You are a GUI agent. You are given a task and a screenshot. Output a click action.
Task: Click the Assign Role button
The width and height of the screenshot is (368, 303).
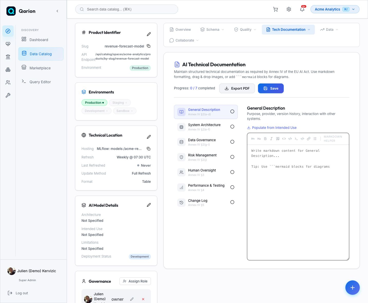click(135, 281)
